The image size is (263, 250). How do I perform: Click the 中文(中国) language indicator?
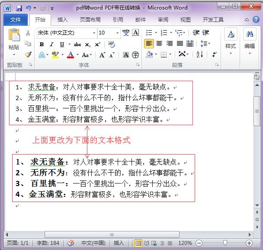(x=93, y=243)
